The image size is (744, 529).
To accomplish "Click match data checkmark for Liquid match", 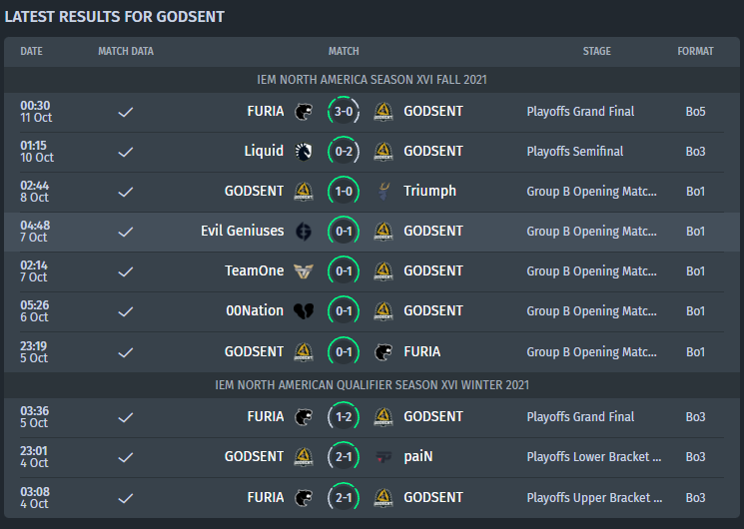I will click(x=126, y=153).
